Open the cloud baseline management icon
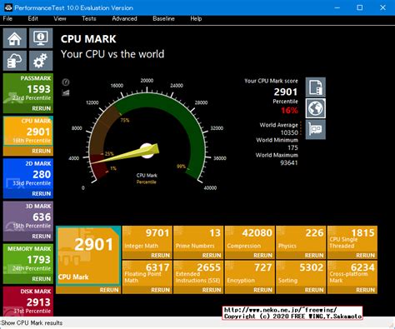The width and height of the screenshot is (395, 329). click(15, 61)
